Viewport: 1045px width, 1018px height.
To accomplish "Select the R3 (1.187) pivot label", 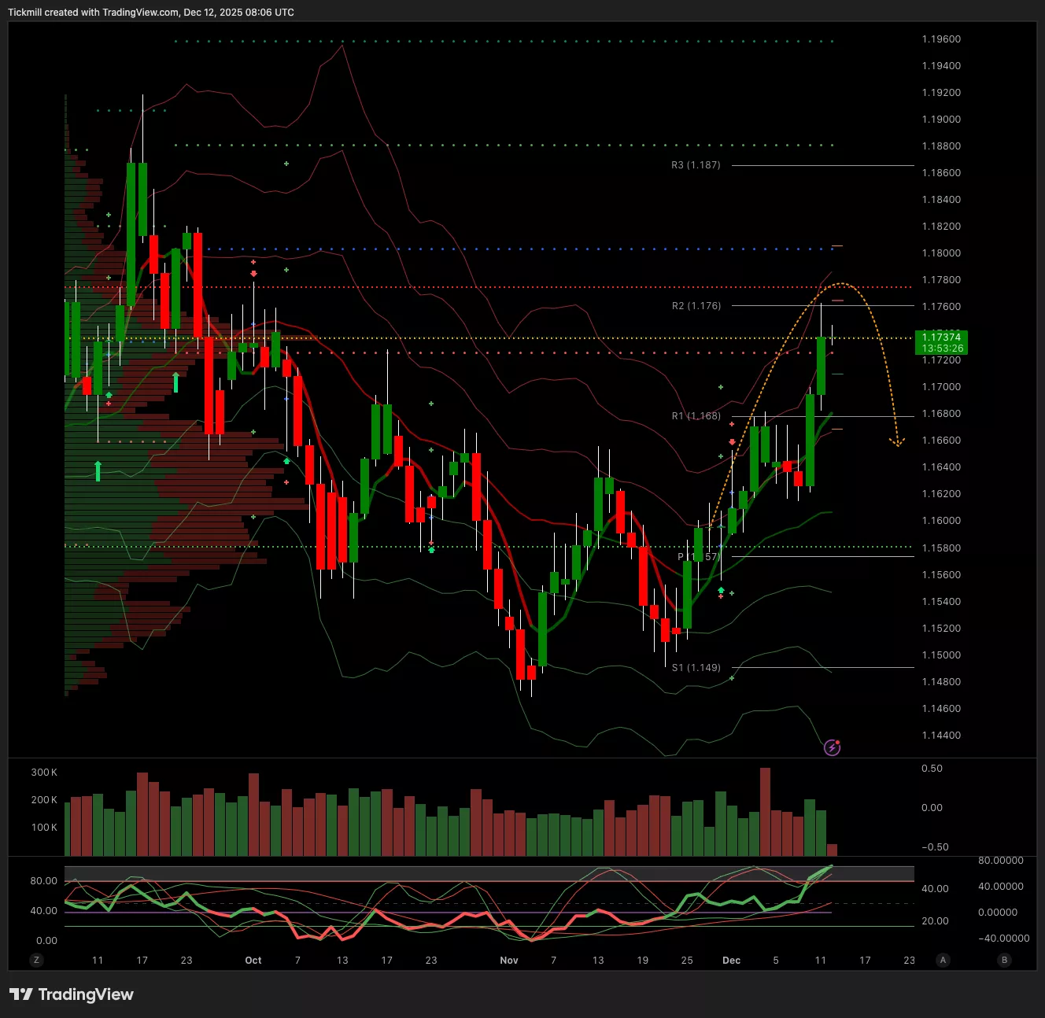I will point(696,165).
